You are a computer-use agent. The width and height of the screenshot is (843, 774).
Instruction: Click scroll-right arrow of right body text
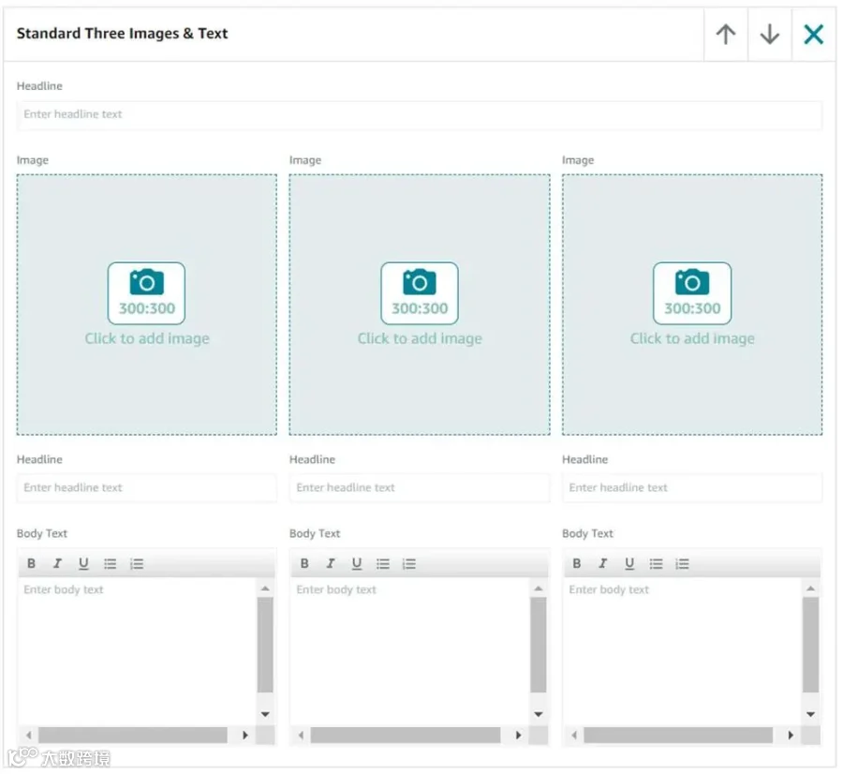(791, 736)
